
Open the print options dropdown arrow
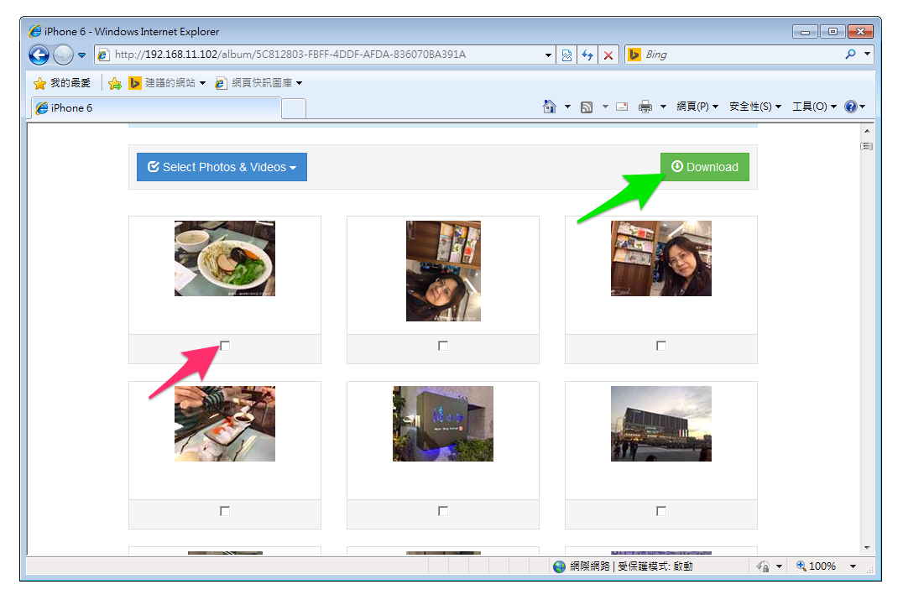[663, 107]
